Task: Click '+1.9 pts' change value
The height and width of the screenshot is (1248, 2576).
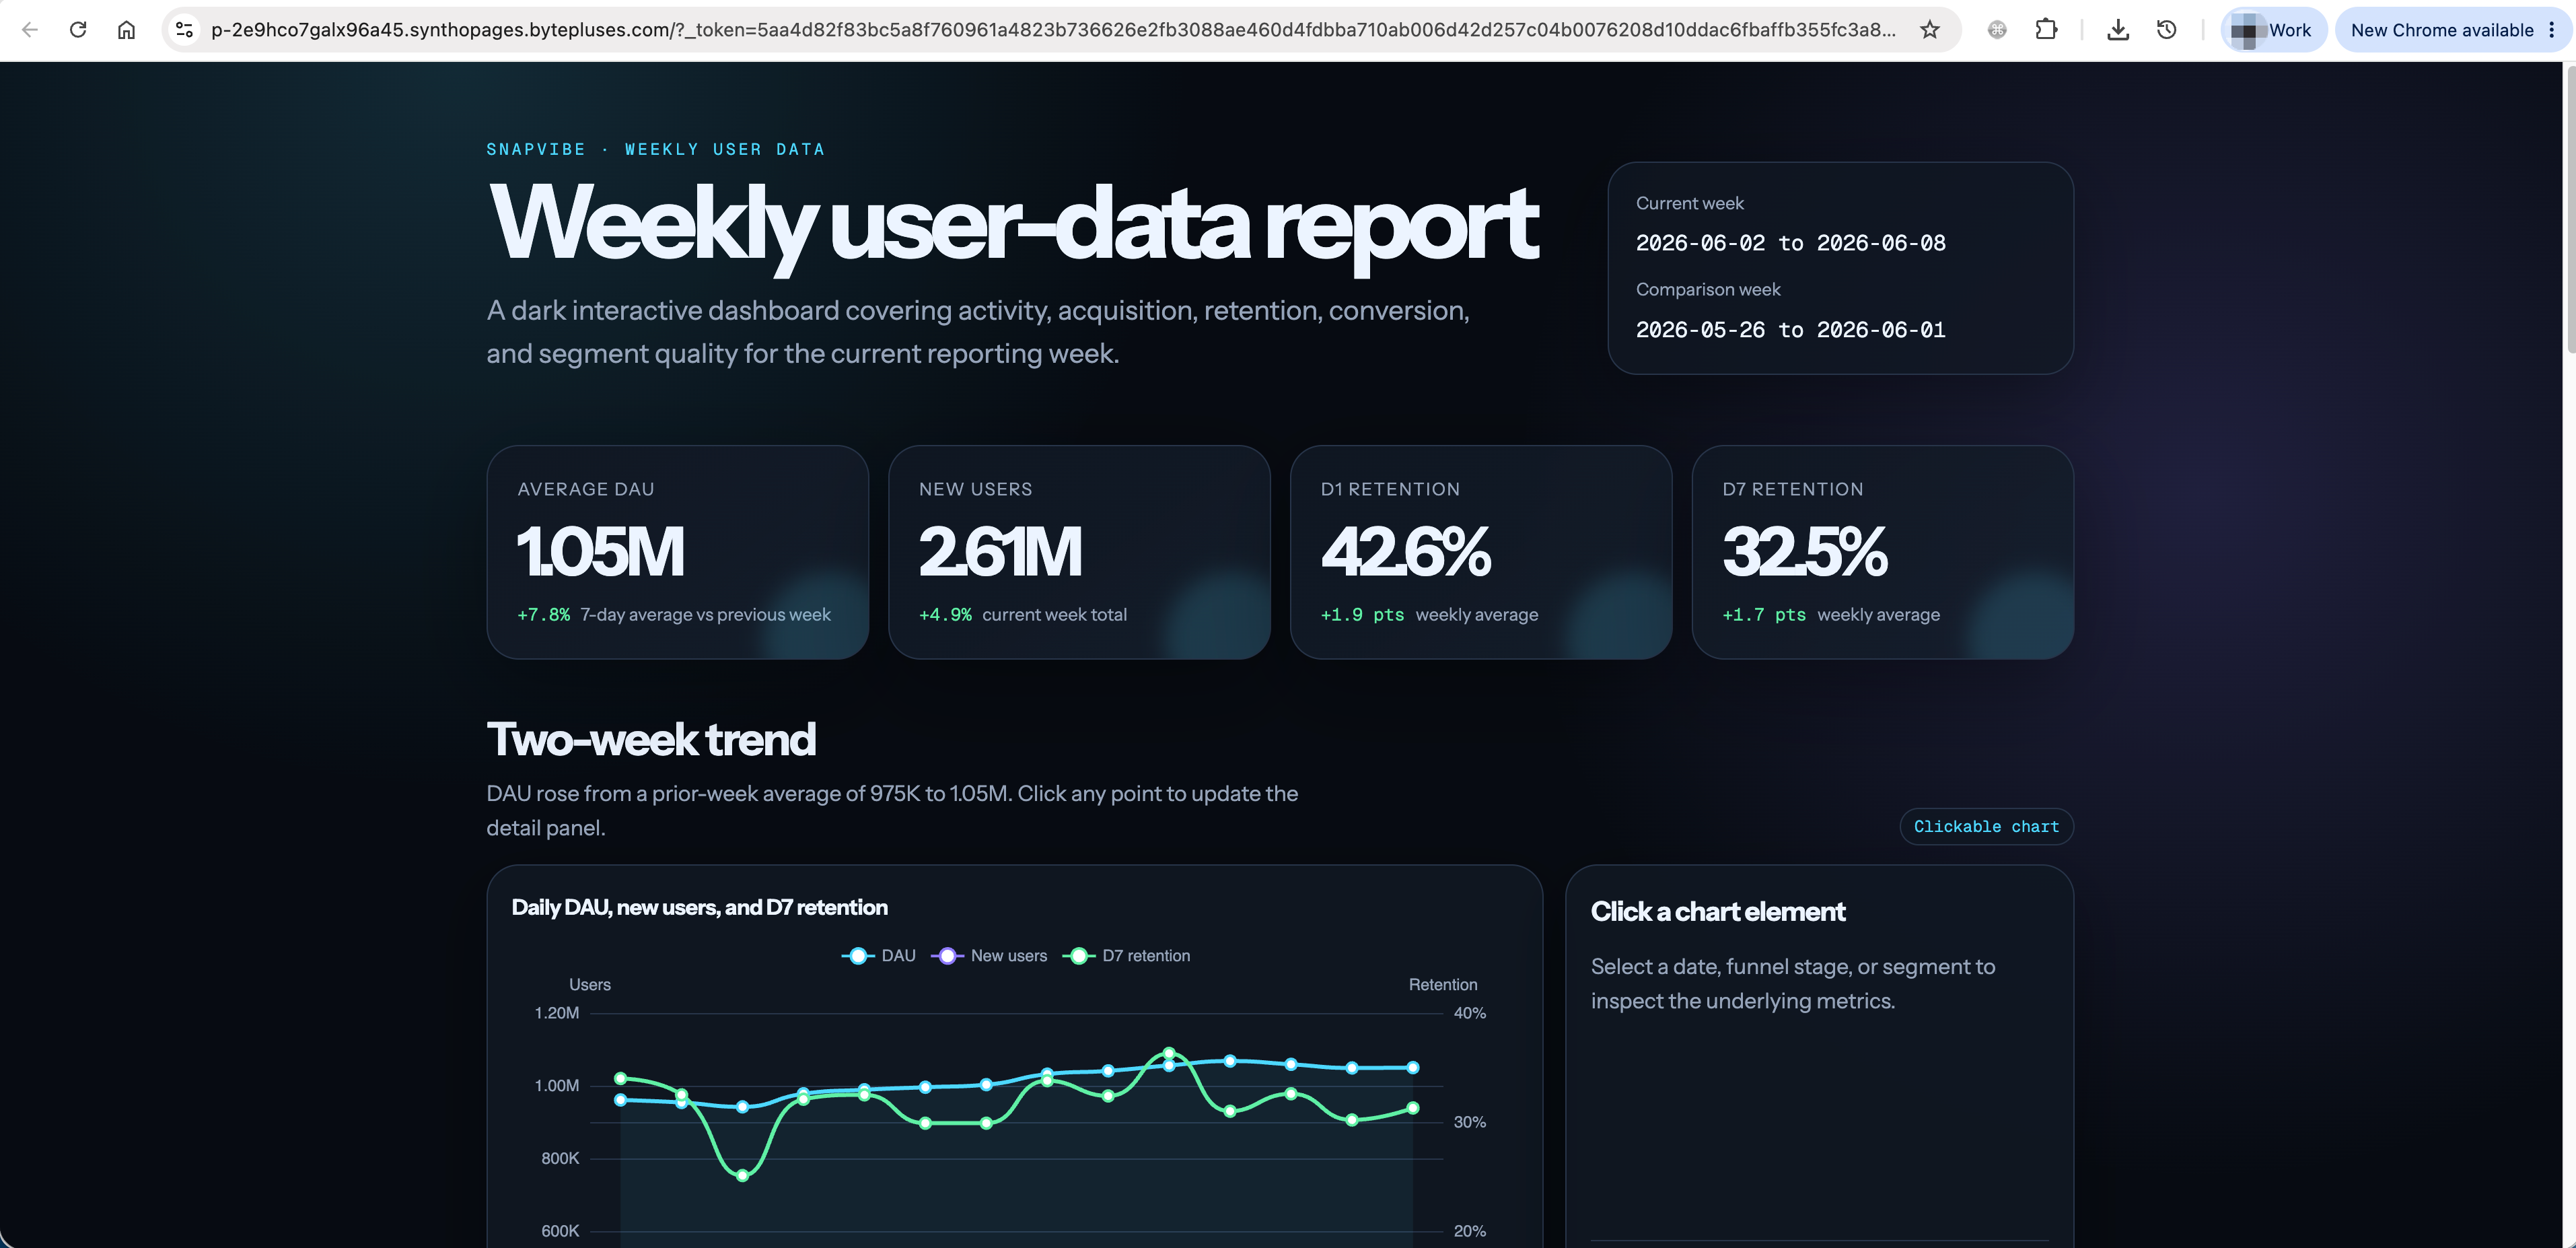Action: (1362, 615)
